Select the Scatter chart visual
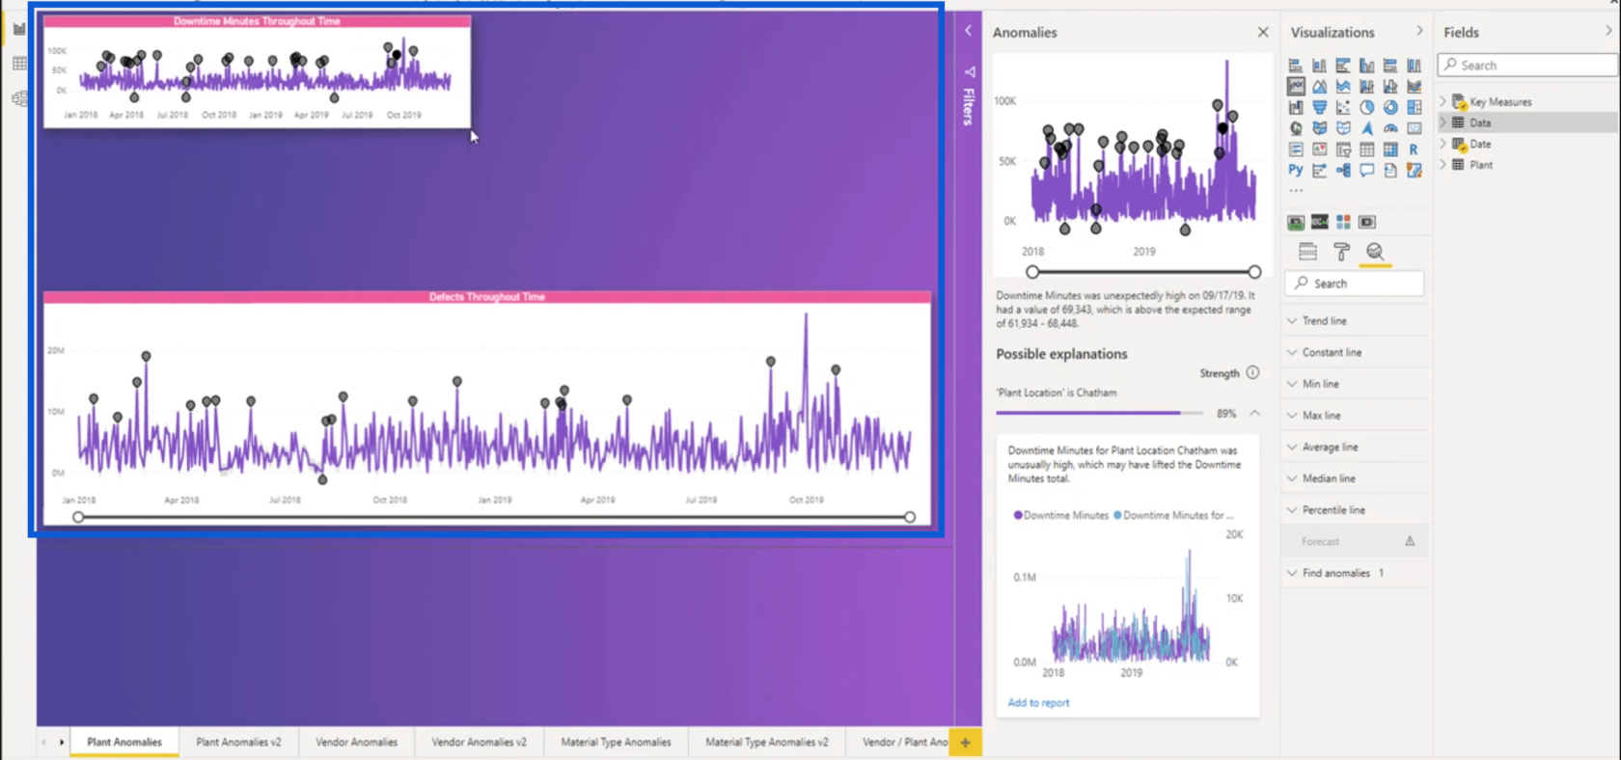Image resolution: width=1621 pixels, height=760 pixels. (1343, 107)
